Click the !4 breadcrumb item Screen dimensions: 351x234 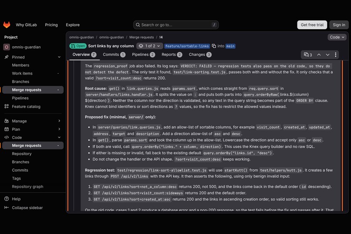pyautogui.click(x=161, y=37)
